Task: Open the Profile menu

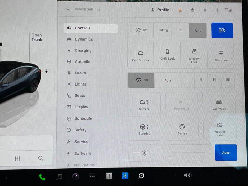Action: [160, 10]
